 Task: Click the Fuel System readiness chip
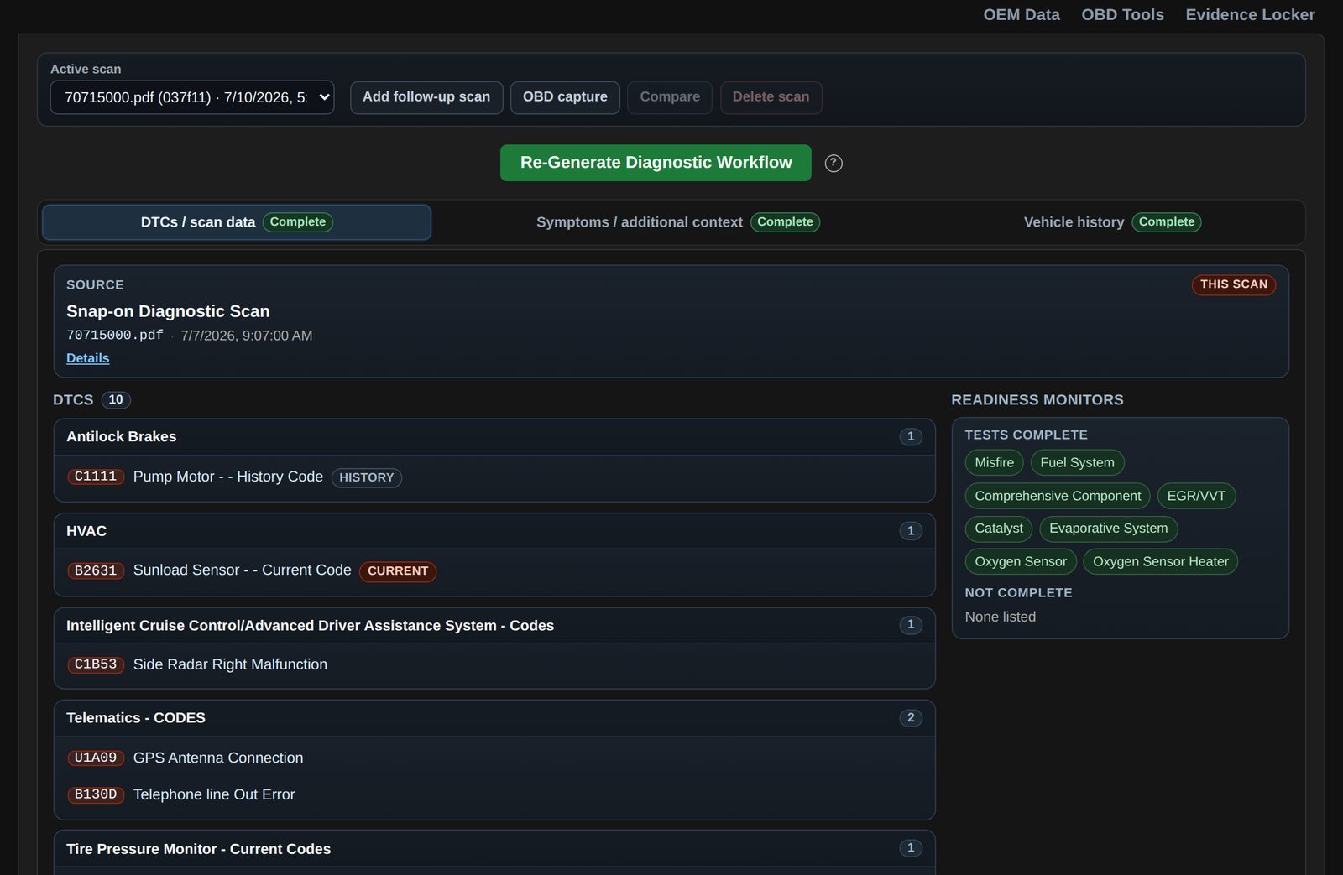(x=1077, y=463)
